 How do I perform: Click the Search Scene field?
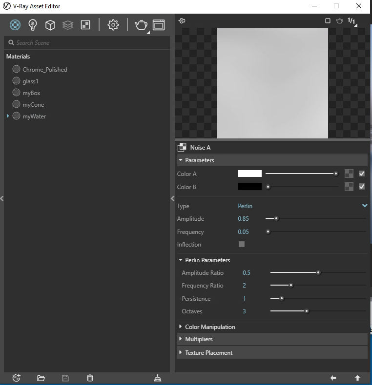point(87,43)
